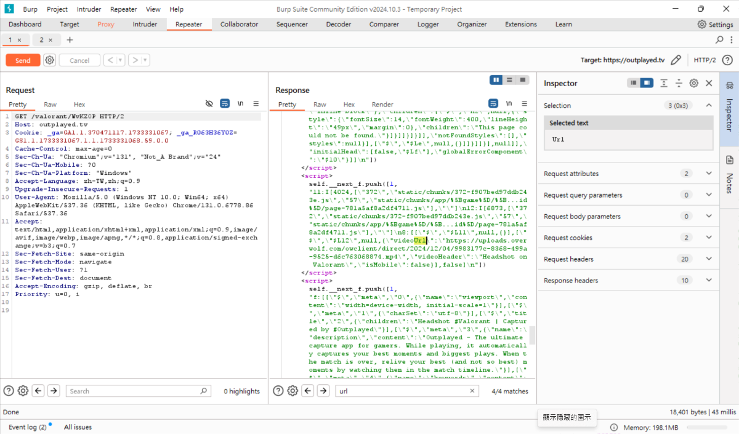Open the history back dropdown arrow
The image size is (739, 434).
point(121,60)
